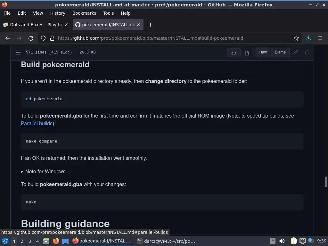Open the file manager taskbar launcher
Screen dimensions: 328x246
[x=46, y=241]
